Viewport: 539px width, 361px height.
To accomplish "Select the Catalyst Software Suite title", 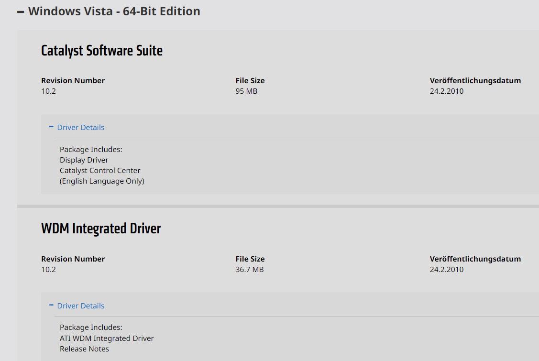I will point(102,51).
